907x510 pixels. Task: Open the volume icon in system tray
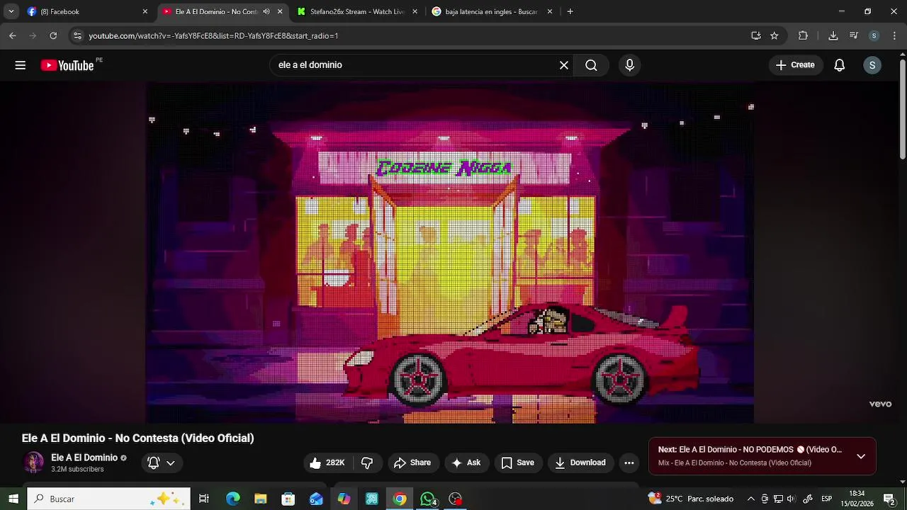click(791, 499)
